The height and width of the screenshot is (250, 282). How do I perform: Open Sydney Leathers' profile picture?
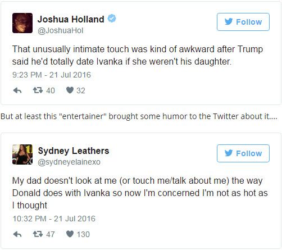tap(22, 154)
